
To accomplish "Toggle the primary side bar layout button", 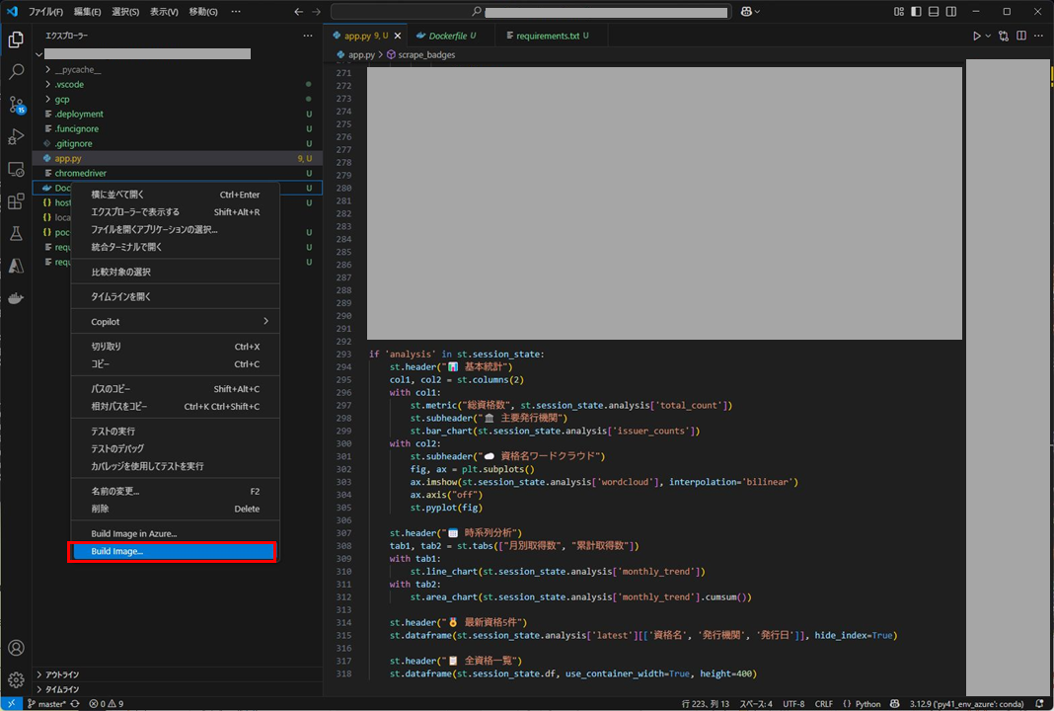I will click(x=916, y=12).
